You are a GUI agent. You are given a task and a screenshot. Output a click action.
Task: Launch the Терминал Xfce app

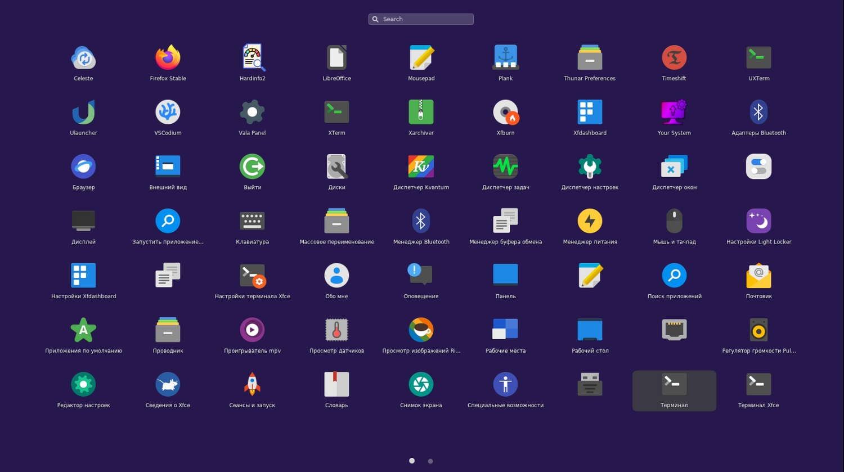(x=758, y=385)
